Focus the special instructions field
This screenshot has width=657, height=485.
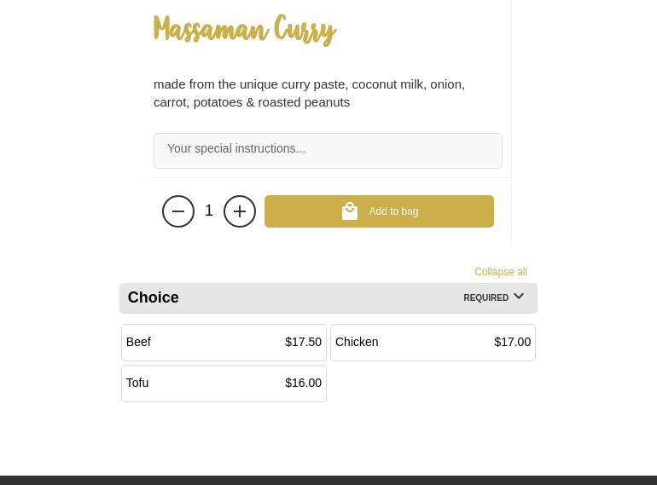point(328,150)
